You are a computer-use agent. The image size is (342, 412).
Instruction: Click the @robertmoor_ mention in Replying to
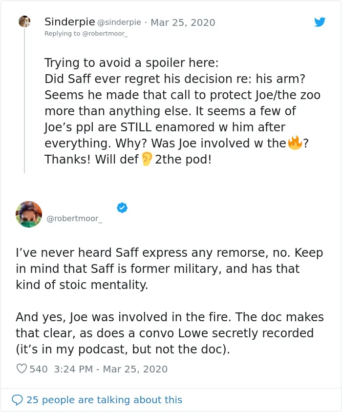105,34
